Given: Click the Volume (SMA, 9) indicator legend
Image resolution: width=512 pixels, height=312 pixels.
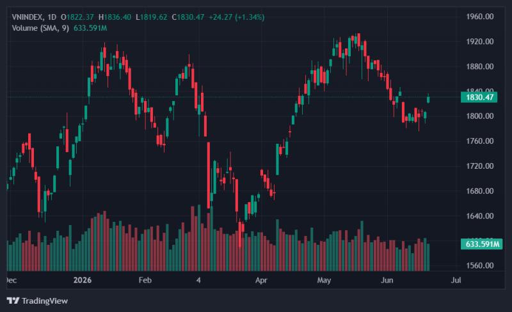Looking at the screenshot, I should pos(40,28).
